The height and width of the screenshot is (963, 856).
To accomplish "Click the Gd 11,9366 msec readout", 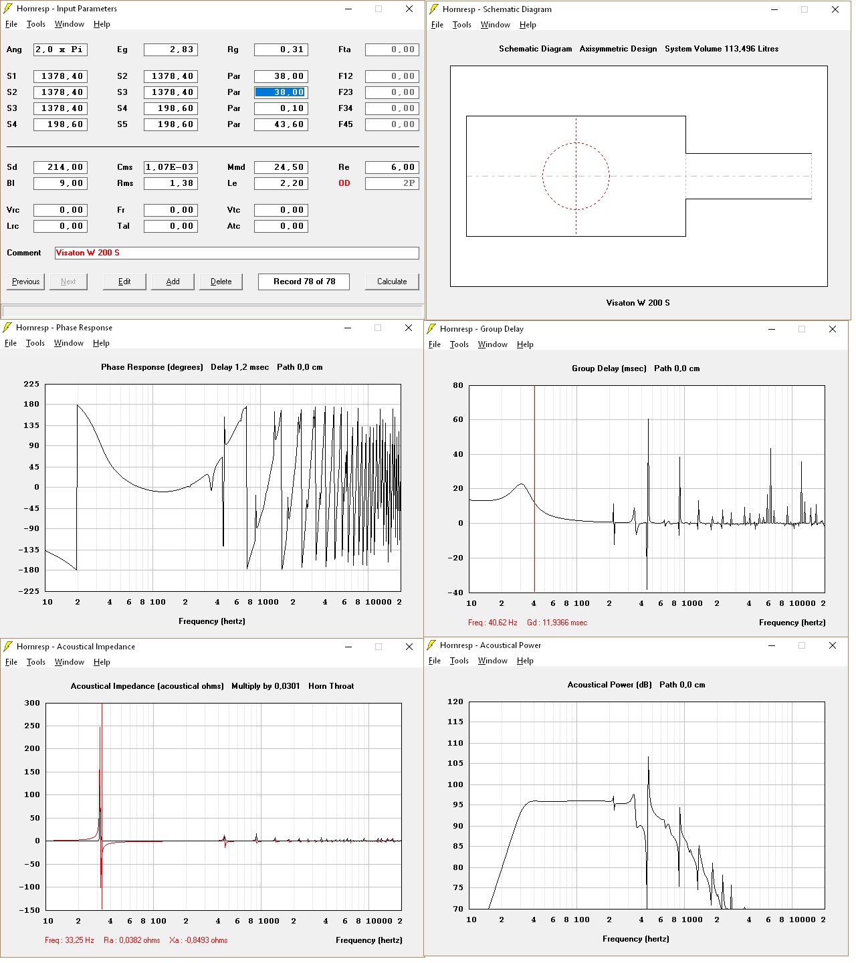I will [557, 623].
